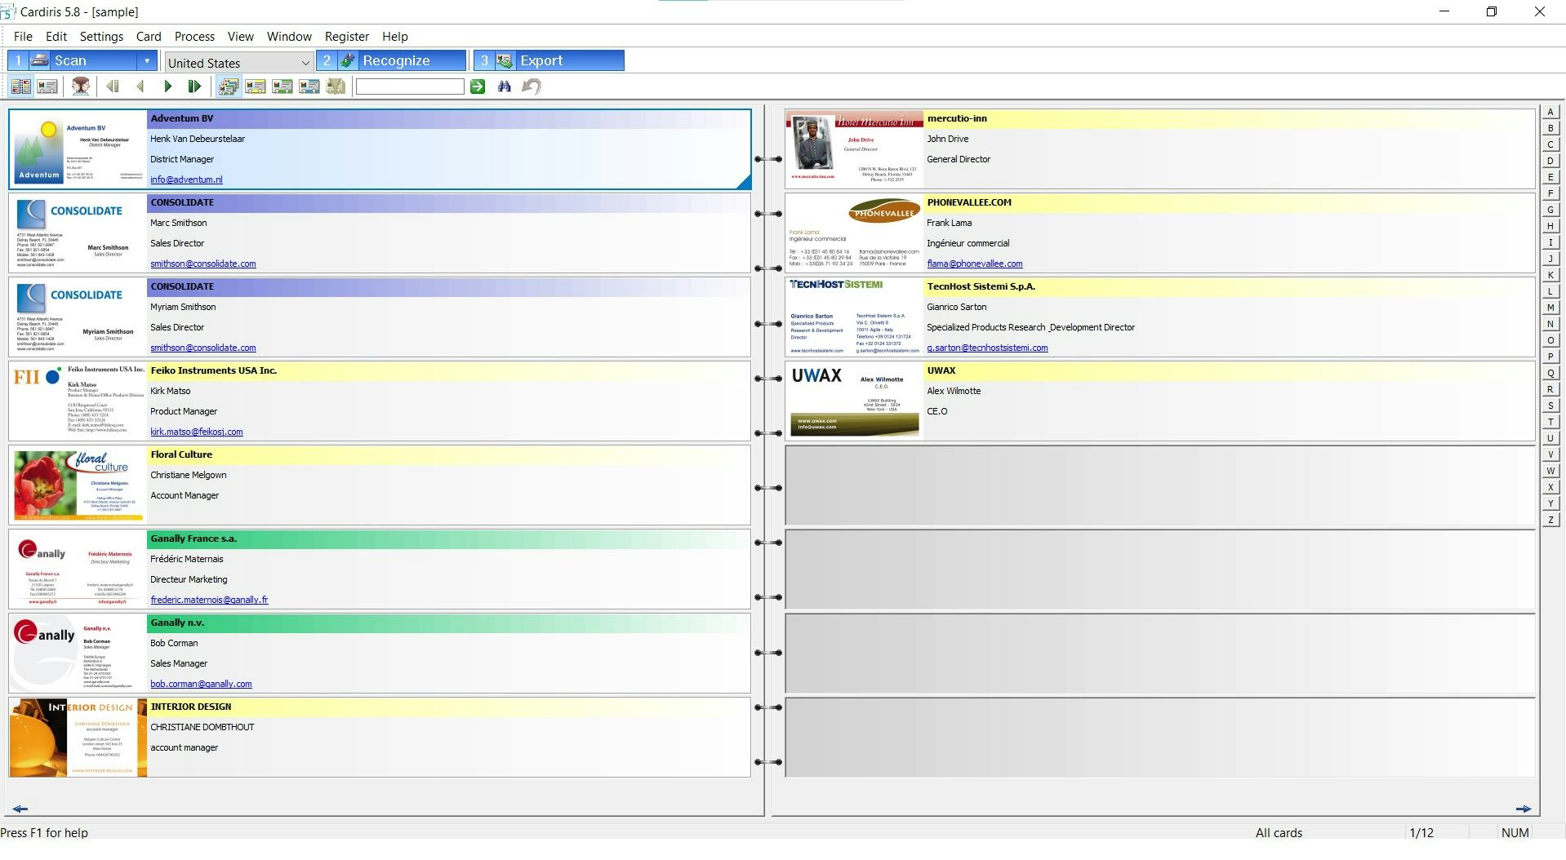
Task: Click Myriam Smithson name text
Action: point(183,307)
